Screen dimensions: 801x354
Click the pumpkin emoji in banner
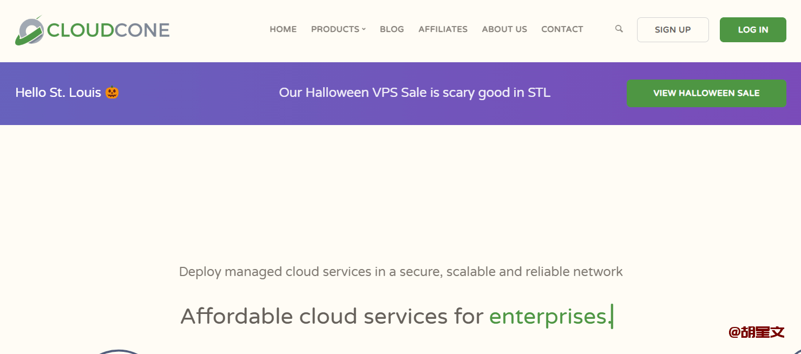pyautogui.click(x=112, y=93)
